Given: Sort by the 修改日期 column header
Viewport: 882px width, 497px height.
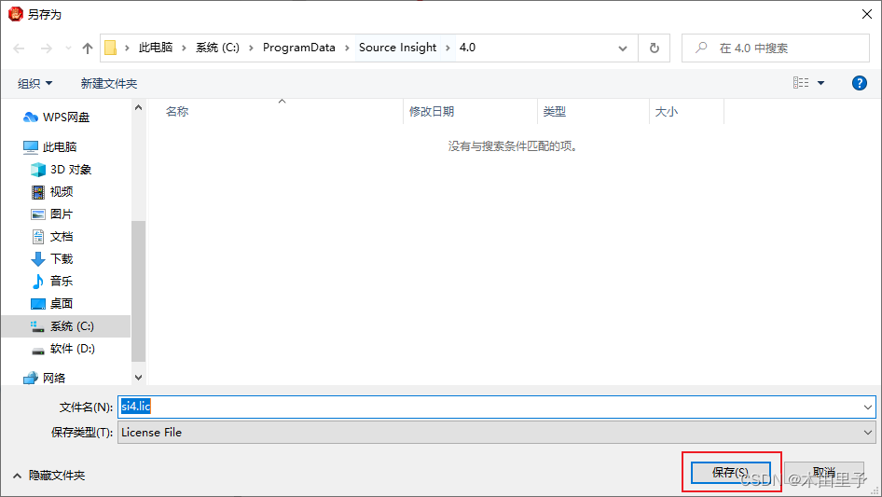Looking at the screenshot, I should point(432,112).
